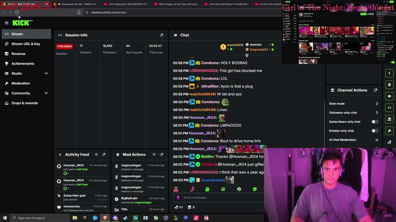Close the Kick Dashboard browser tab
Viewport: 396px width, 222px height.
click(47, 4)
